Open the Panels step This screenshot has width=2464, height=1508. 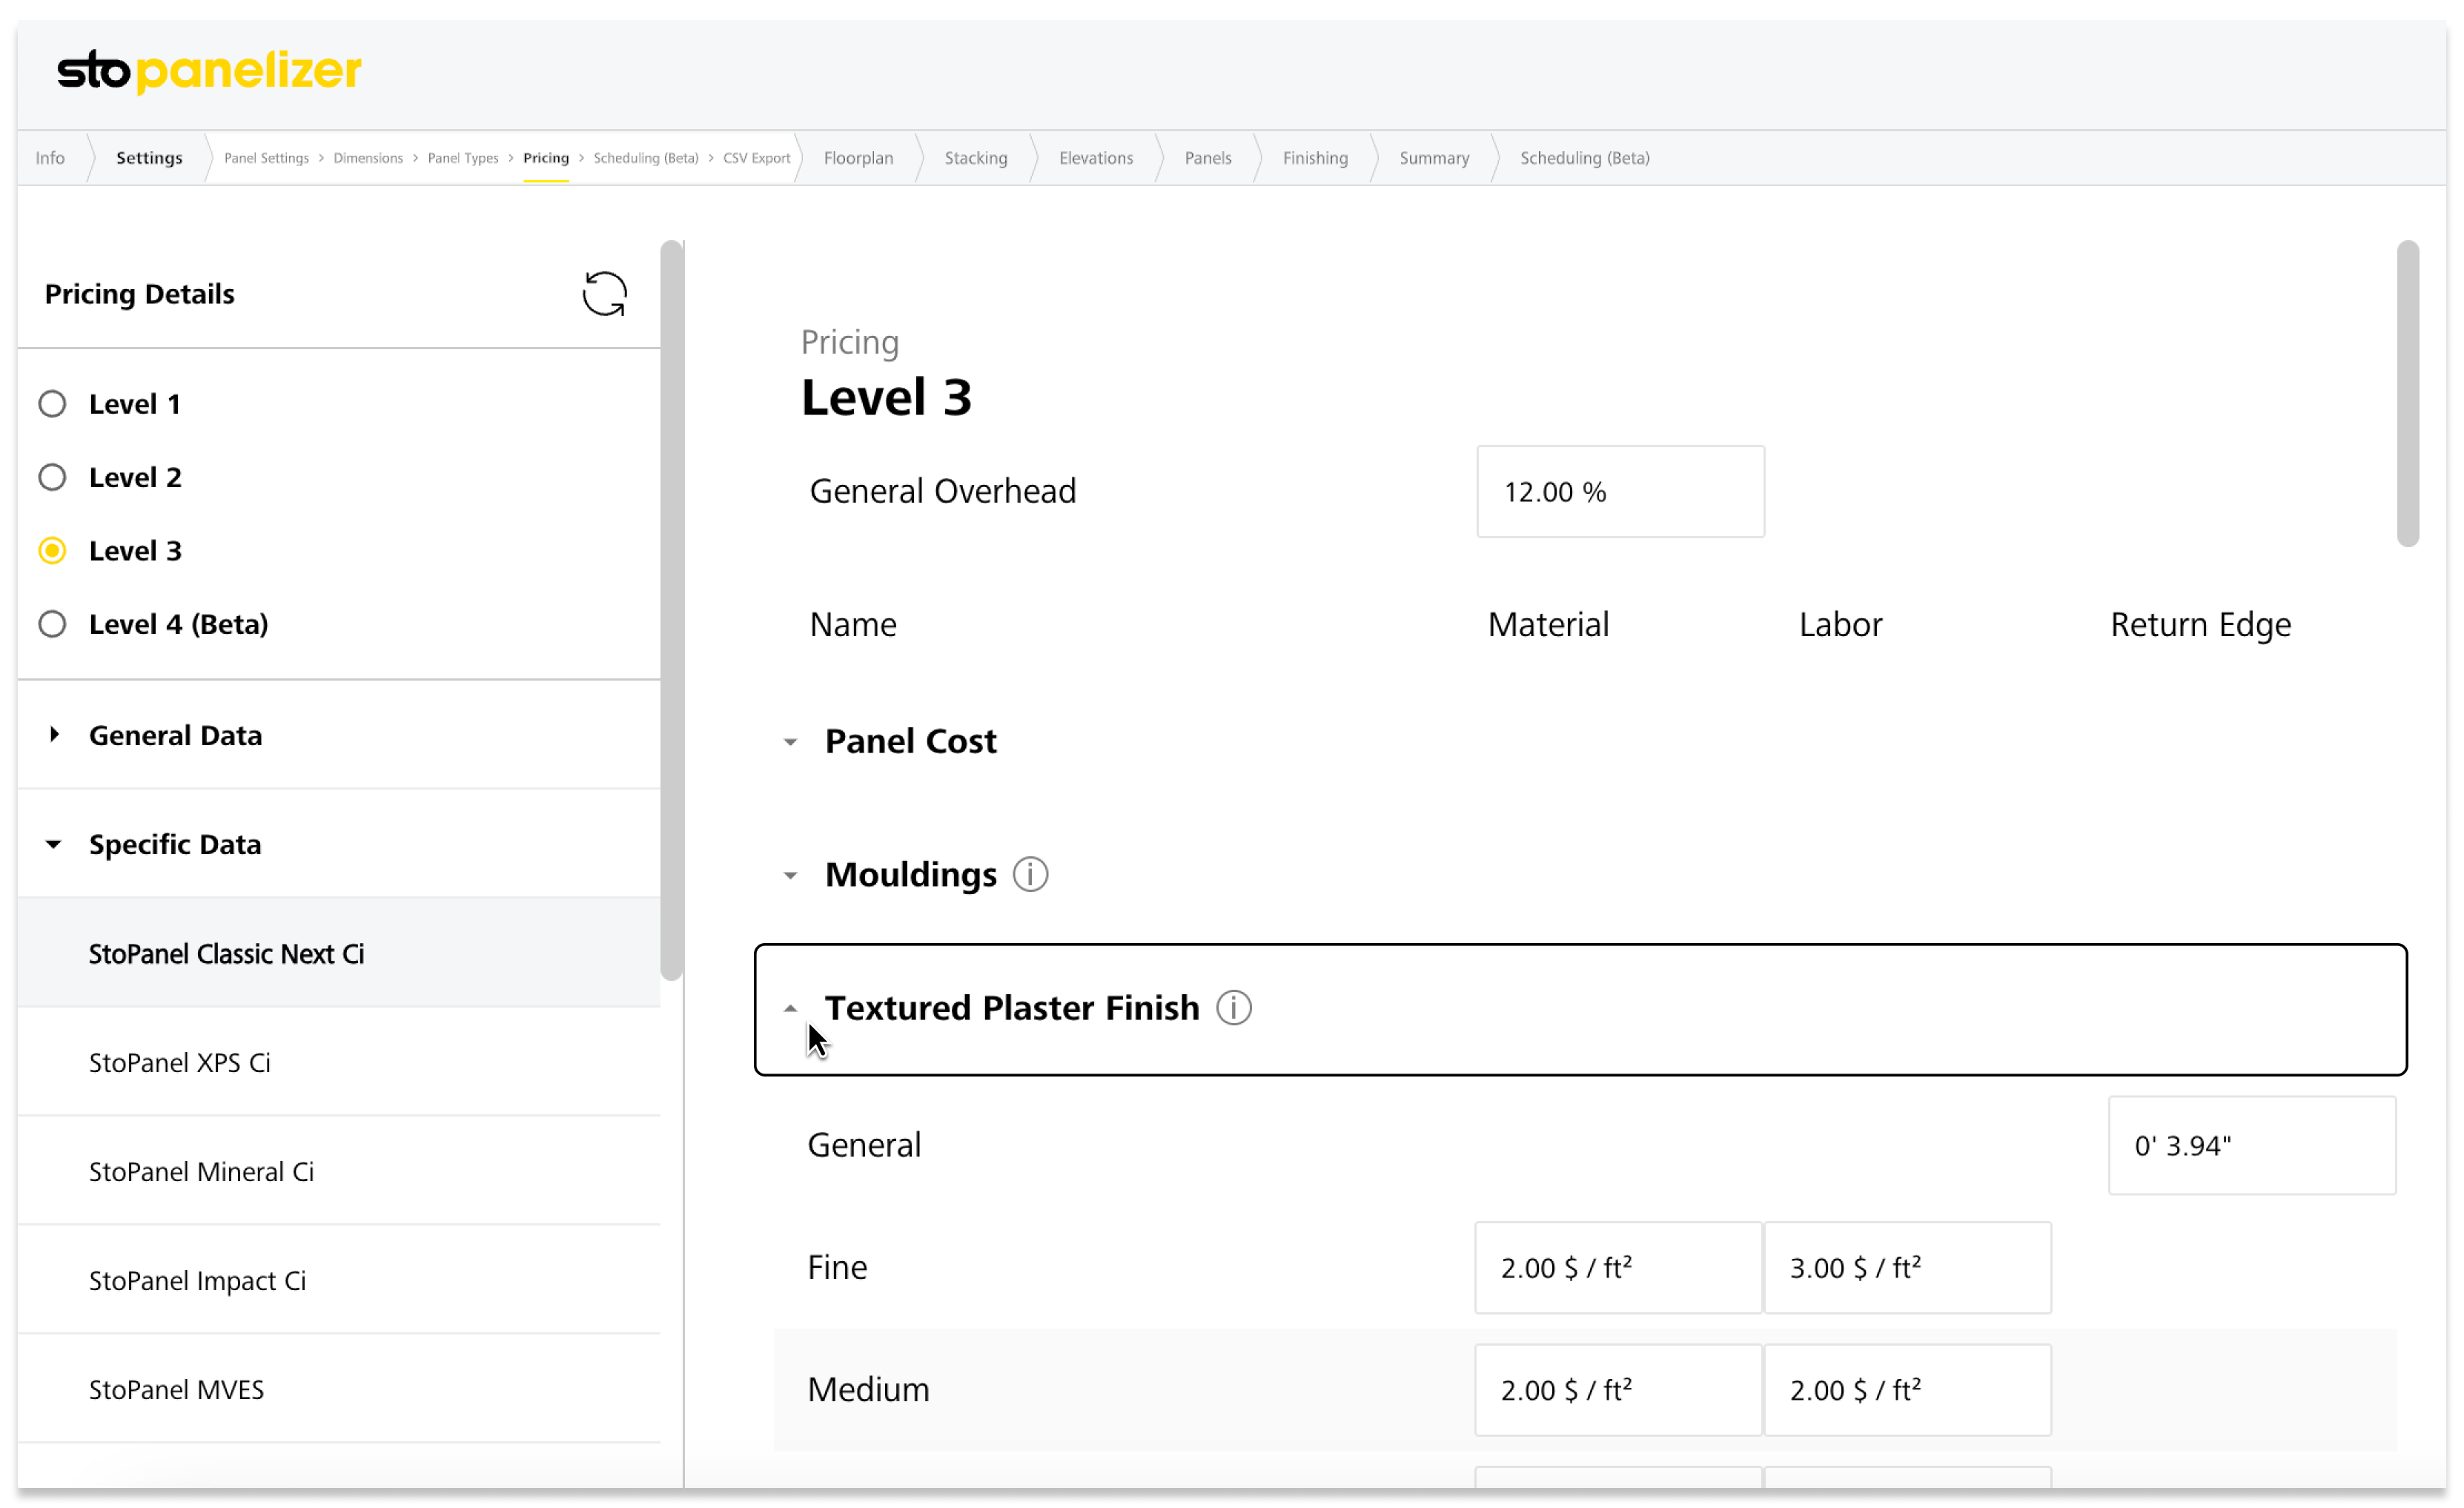pos(1207,158)
